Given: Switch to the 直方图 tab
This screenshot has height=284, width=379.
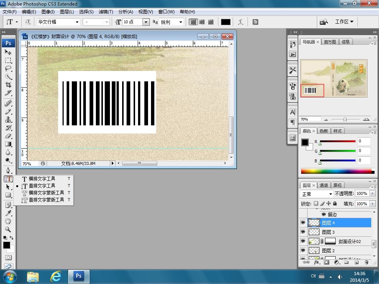Looking at the screenshot, I should (x=330, y=42).
